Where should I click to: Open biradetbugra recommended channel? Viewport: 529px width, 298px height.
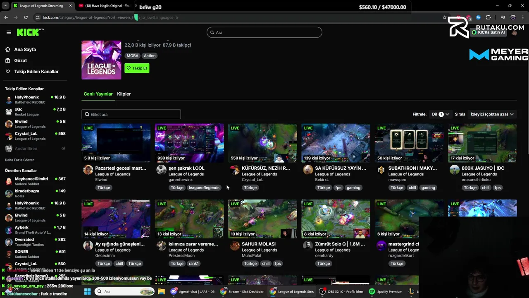click(35, 193)
